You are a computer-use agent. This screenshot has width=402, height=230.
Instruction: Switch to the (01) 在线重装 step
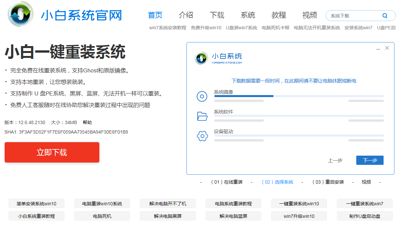(x=227, y=182)
